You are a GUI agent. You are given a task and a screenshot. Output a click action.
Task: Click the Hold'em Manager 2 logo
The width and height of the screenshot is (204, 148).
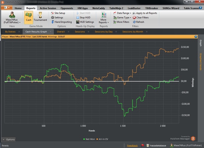(193, 138)
